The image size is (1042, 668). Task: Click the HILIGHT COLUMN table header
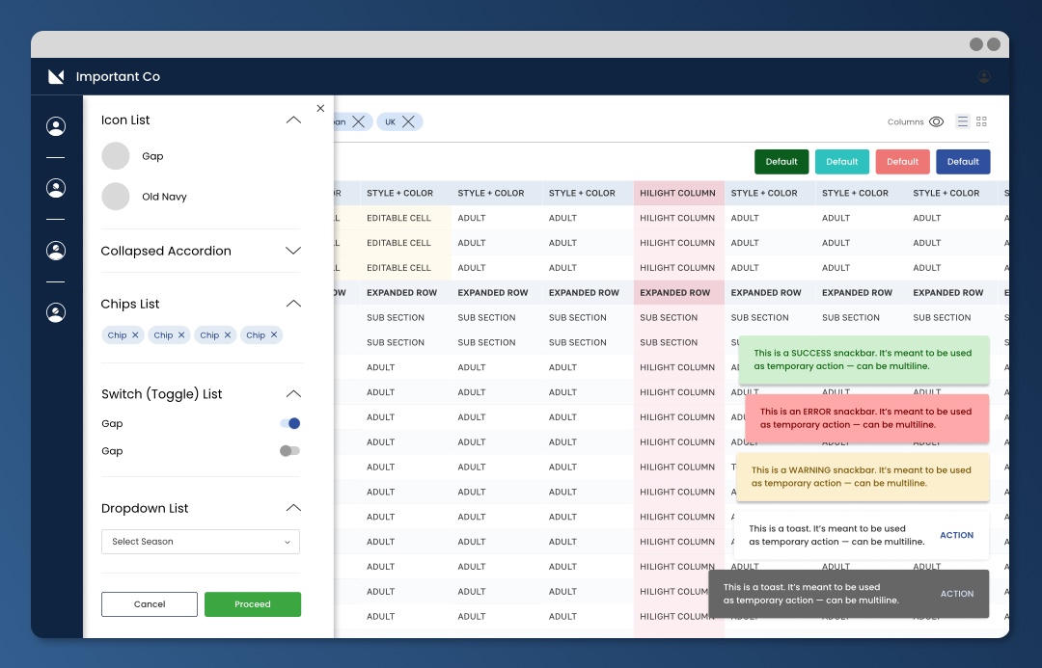pos(678,193)
